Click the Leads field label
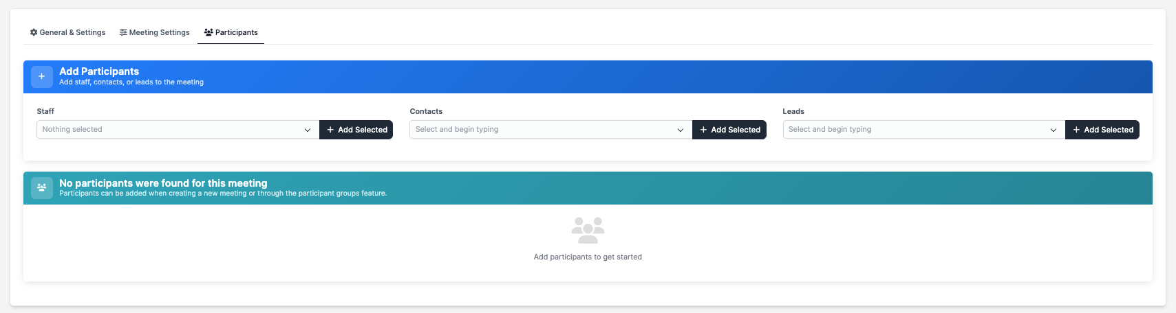 pyautogui.click(x=793, y=111)
